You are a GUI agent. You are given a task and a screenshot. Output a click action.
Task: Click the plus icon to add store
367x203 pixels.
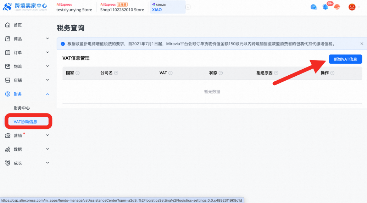188,7
